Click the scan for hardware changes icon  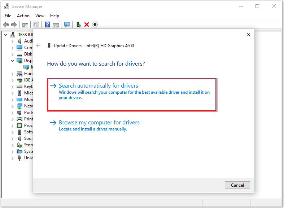point(67,25)
